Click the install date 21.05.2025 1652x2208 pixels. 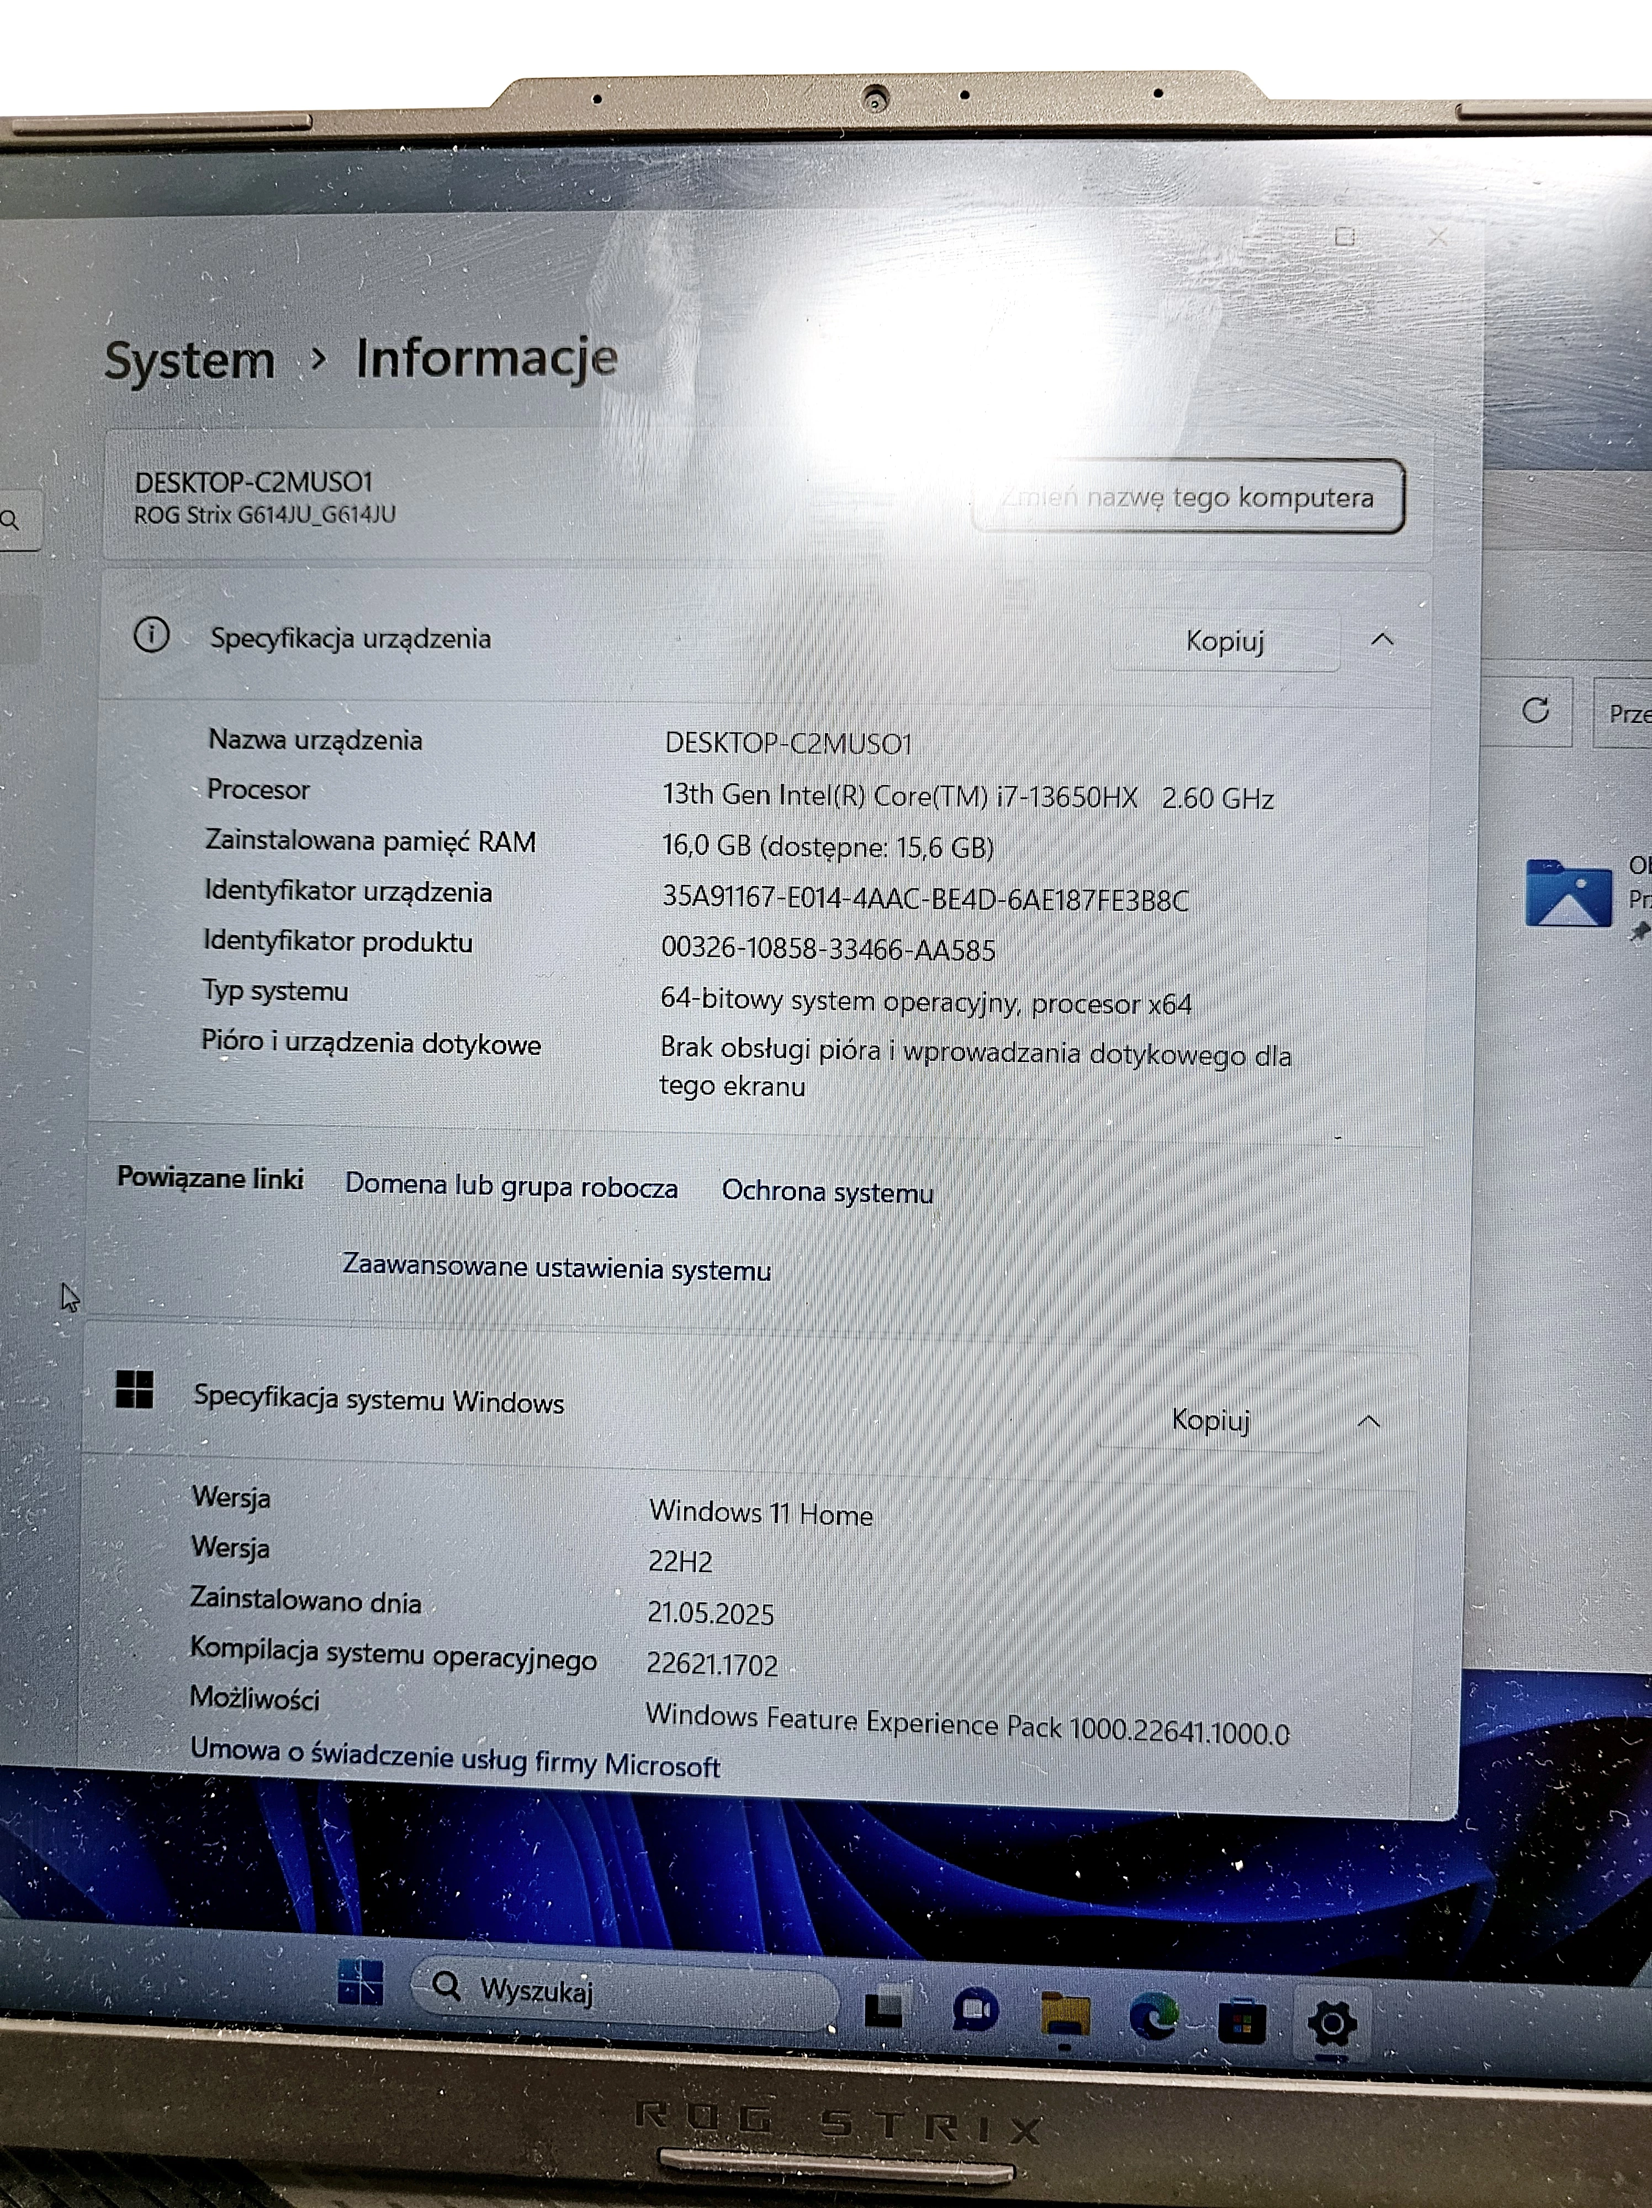coord(709,1613)
